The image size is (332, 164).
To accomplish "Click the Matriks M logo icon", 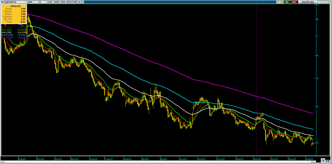I will pos(2,2).
